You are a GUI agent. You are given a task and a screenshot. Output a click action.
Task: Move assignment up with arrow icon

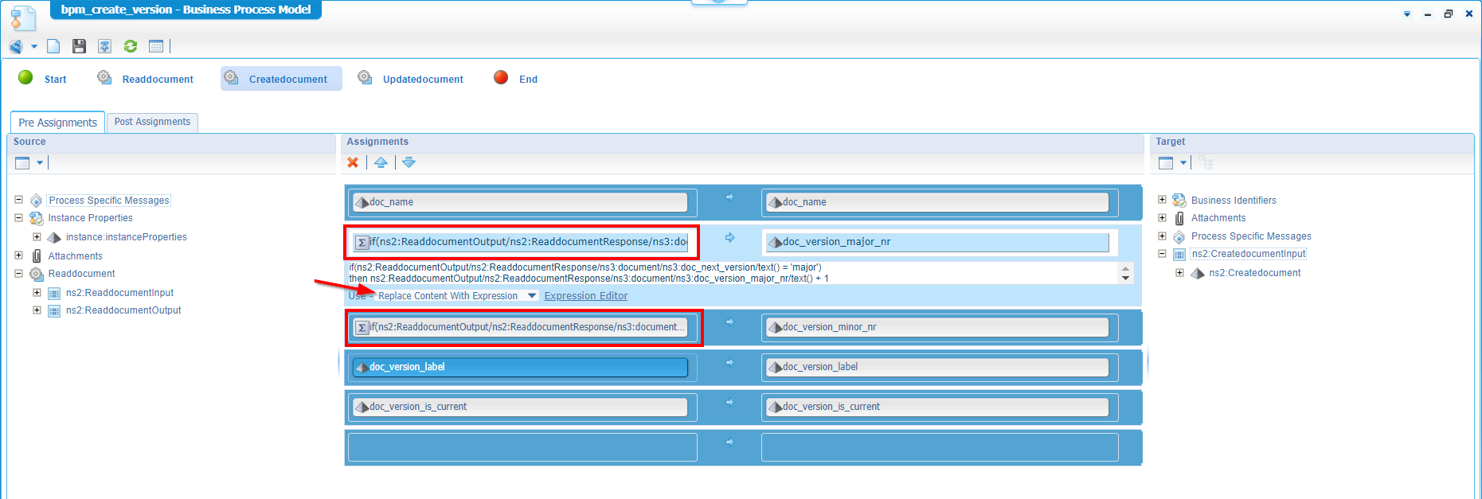(x=381, y=162)
